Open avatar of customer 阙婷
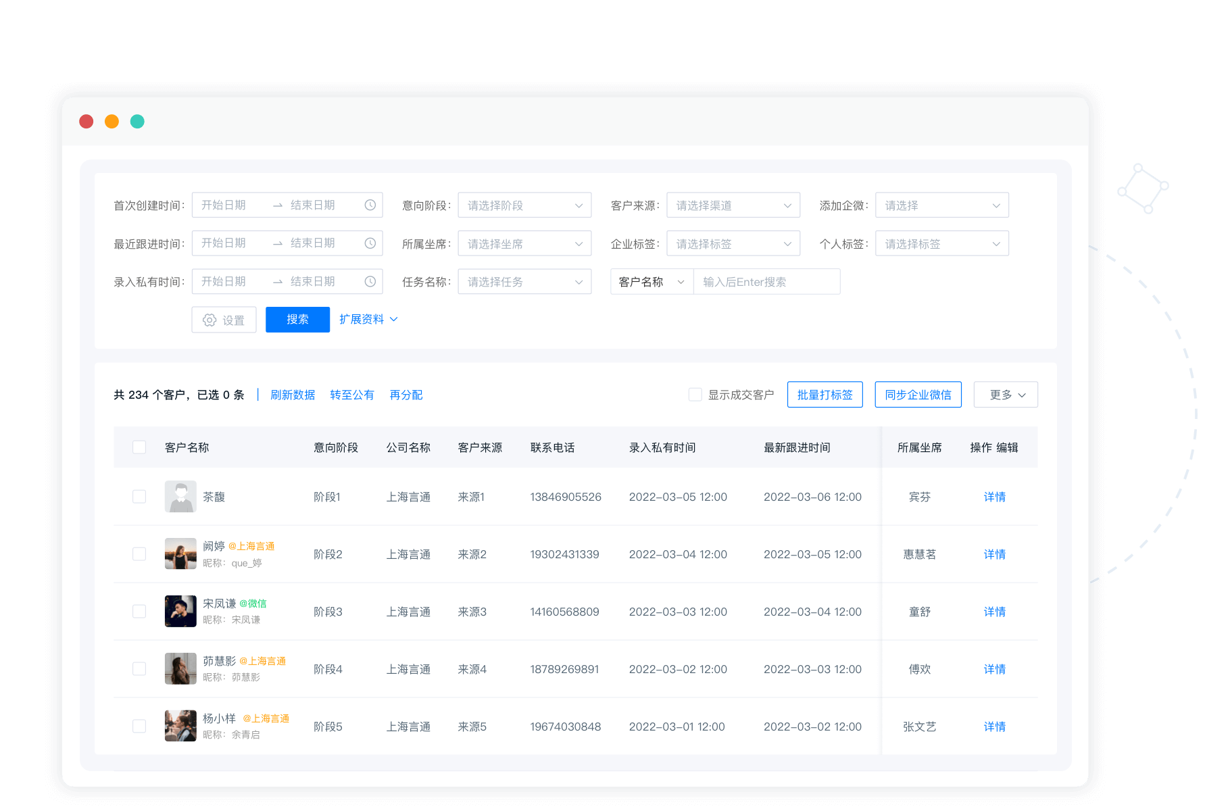 [180, 554]
